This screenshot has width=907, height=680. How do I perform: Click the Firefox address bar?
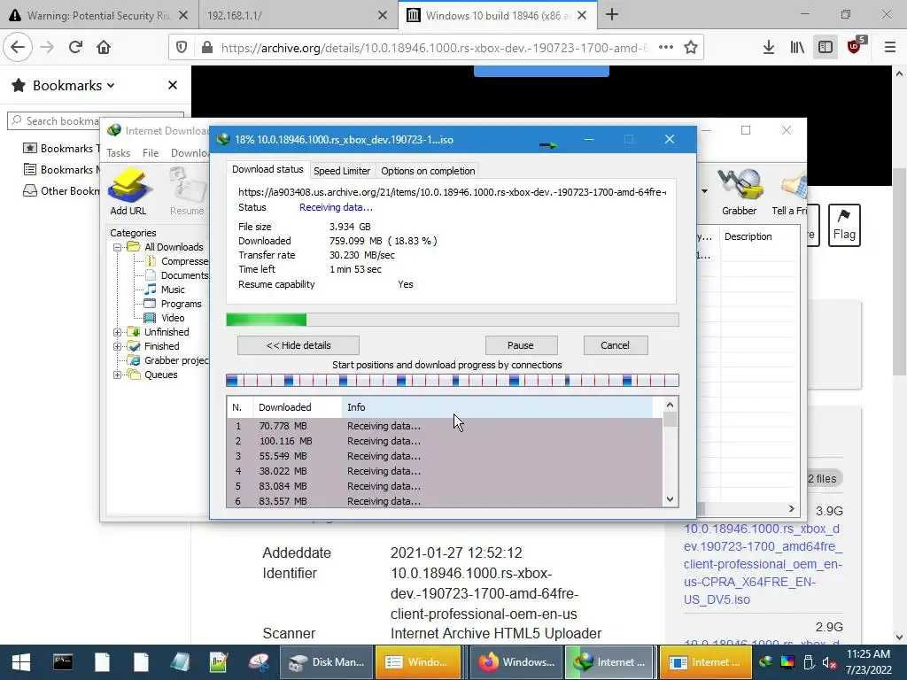coord(434,48)
